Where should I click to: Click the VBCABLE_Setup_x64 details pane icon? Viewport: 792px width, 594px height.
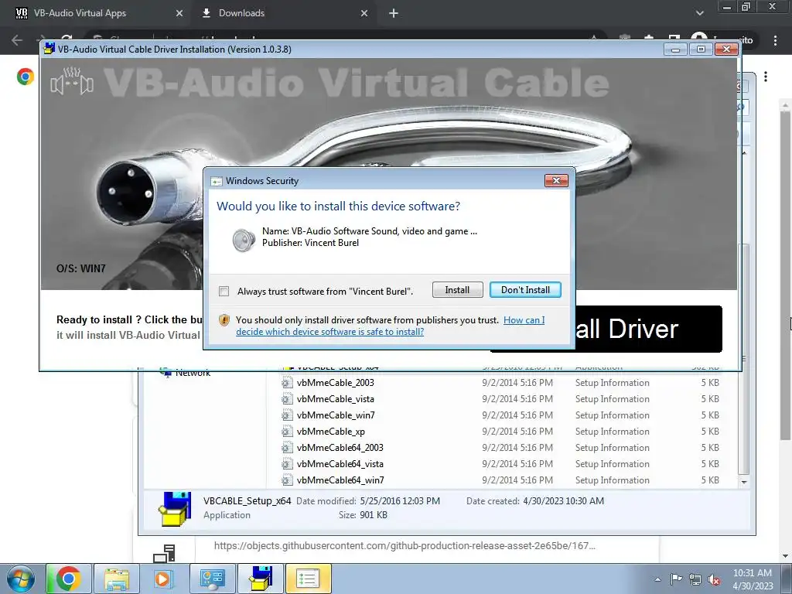pos(175,509)
